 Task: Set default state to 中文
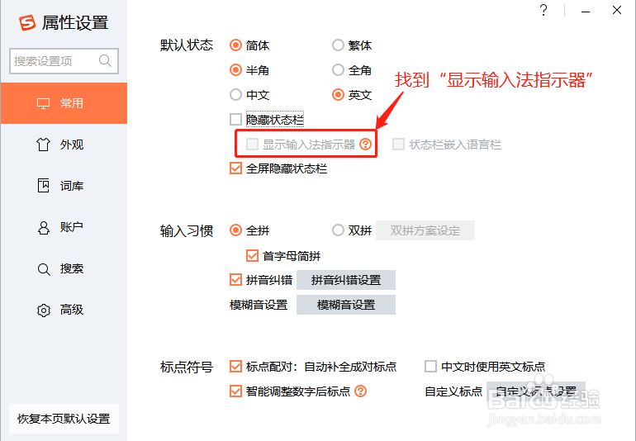coord(235,94)
